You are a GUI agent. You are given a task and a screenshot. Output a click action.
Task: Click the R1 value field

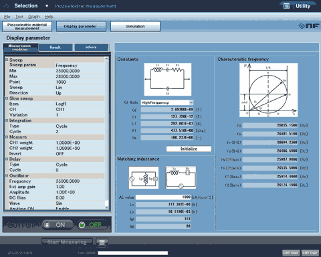[x=167, y=131]
